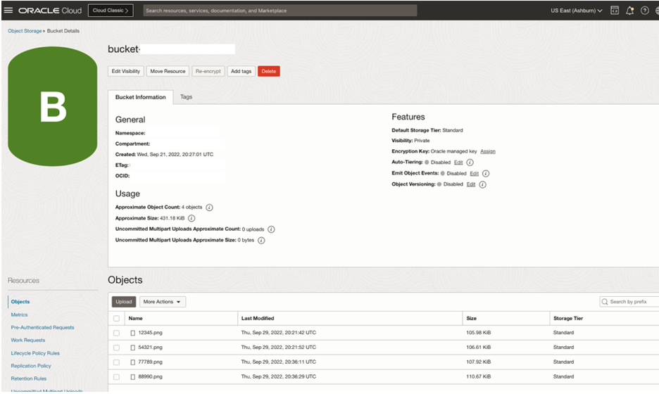Open the notifications bell icon
The image size is (659, 394).
629,11
